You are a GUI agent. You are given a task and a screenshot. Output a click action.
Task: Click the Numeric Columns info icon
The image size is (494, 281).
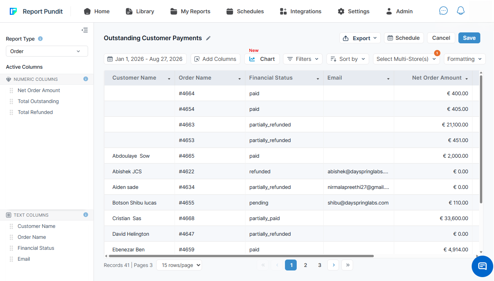(86, 79)
